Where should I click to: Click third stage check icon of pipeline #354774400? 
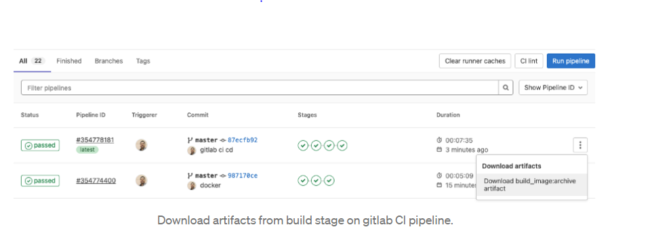[x=329, y=181]
